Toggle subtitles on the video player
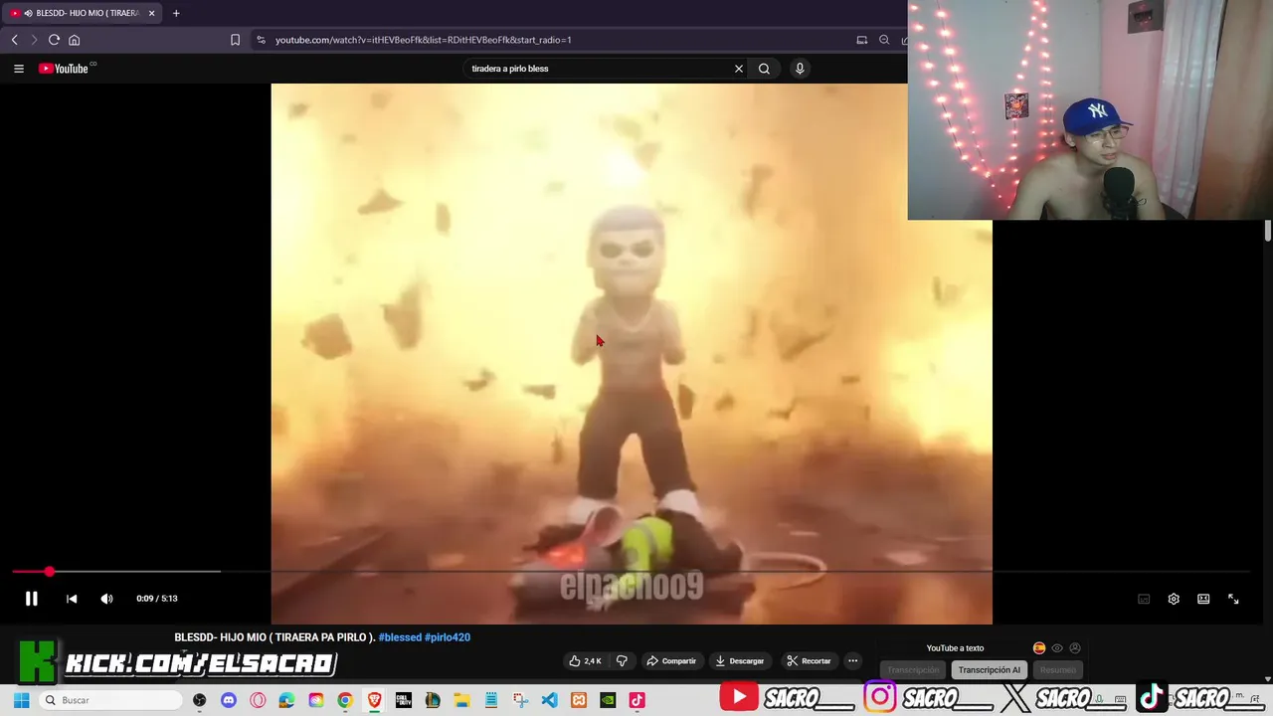Screen dimensions: 1273x716 click(1144, 599)
